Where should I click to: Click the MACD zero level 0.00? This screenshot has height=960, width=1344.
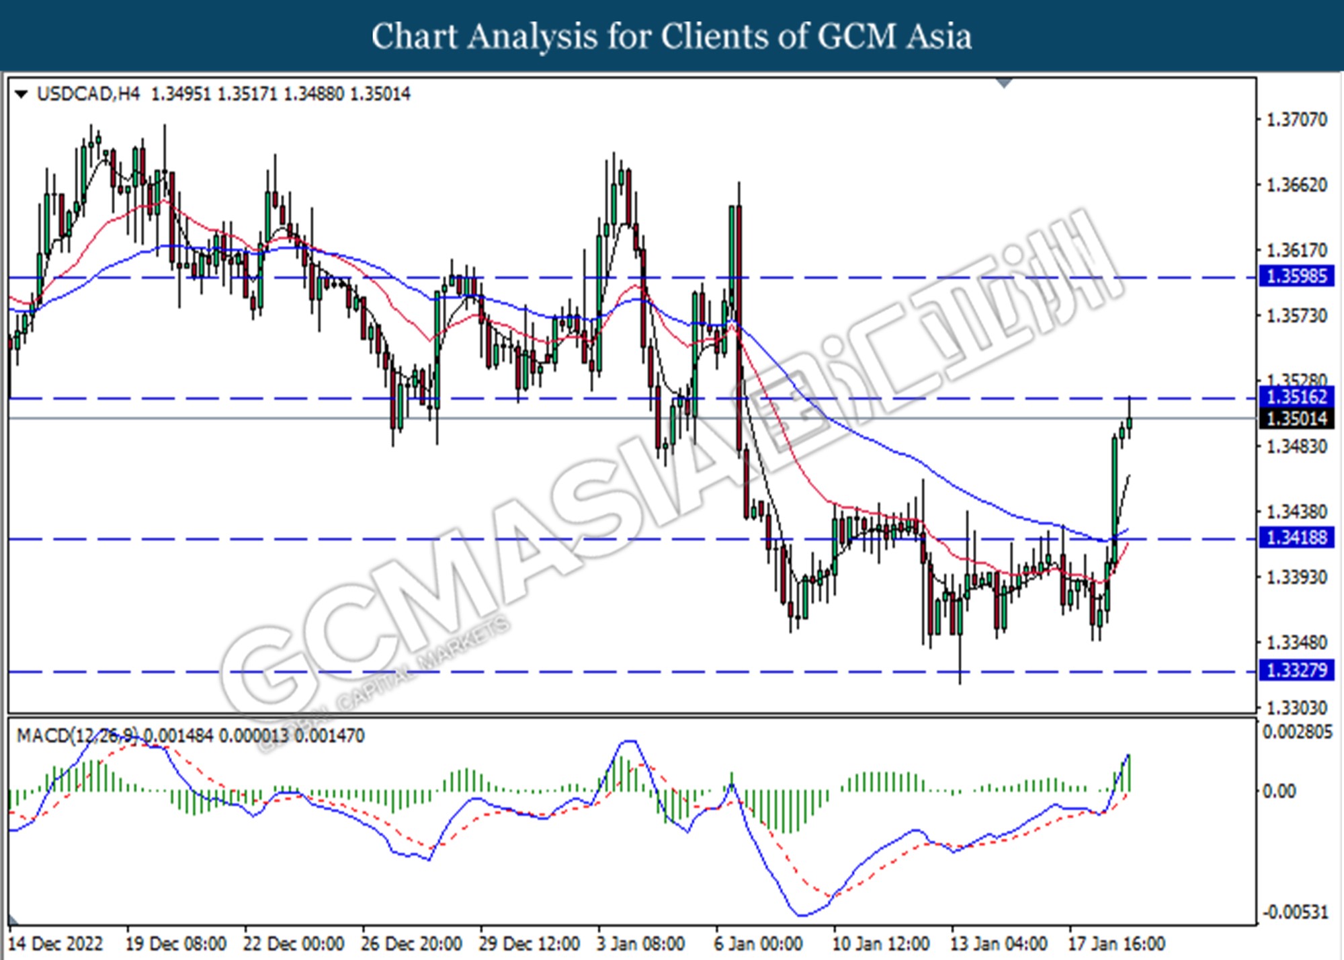click(x=1279, y=791)
